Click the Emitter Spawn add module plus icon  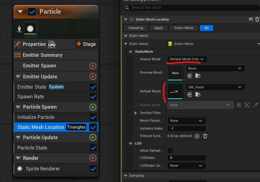93,66
